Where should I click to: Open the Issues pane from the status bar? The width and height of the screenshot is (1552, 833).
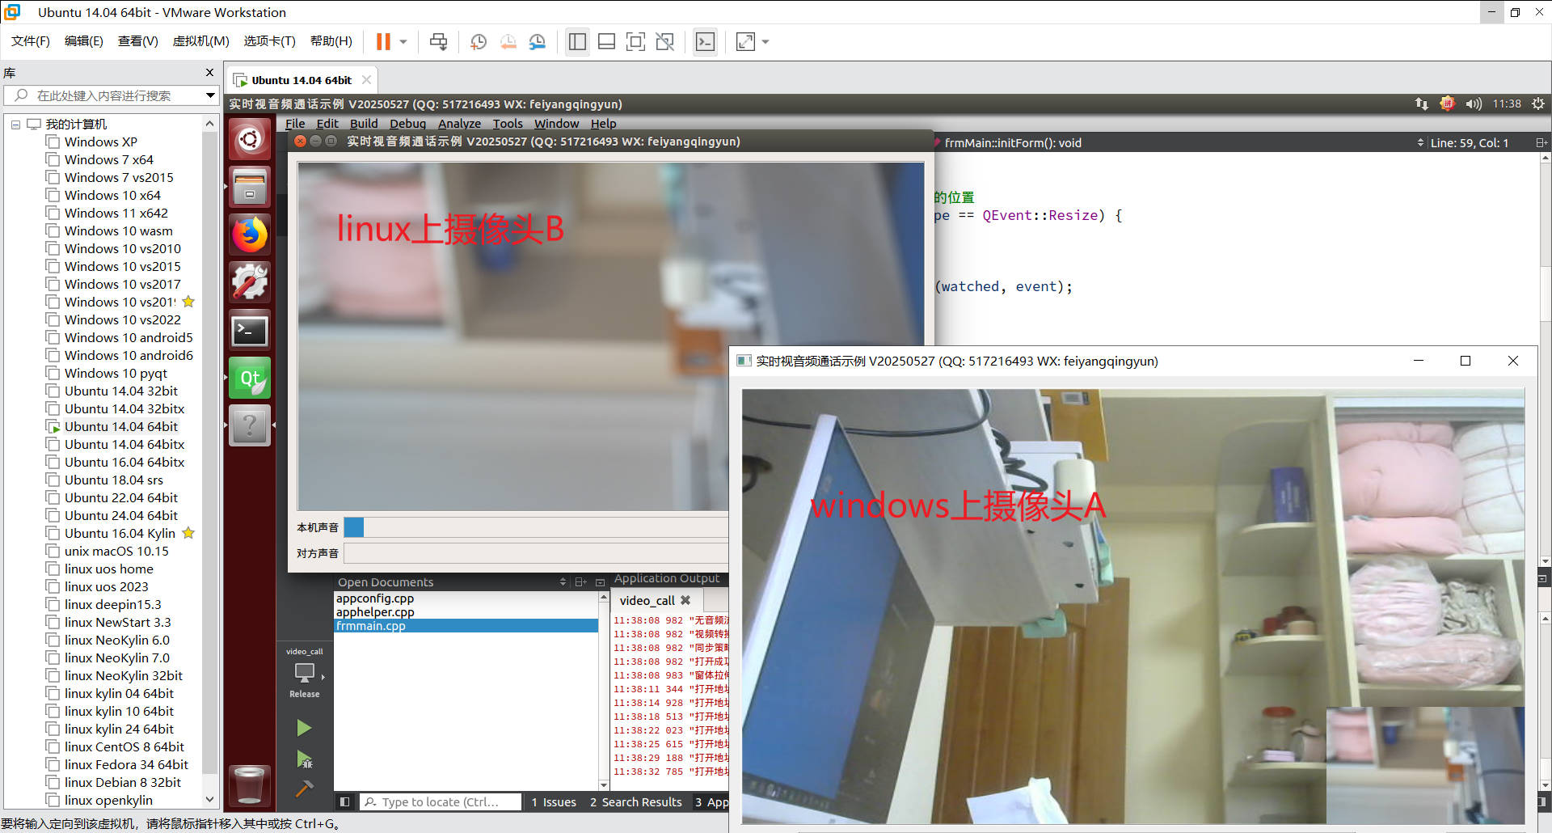tap(554, 801)
